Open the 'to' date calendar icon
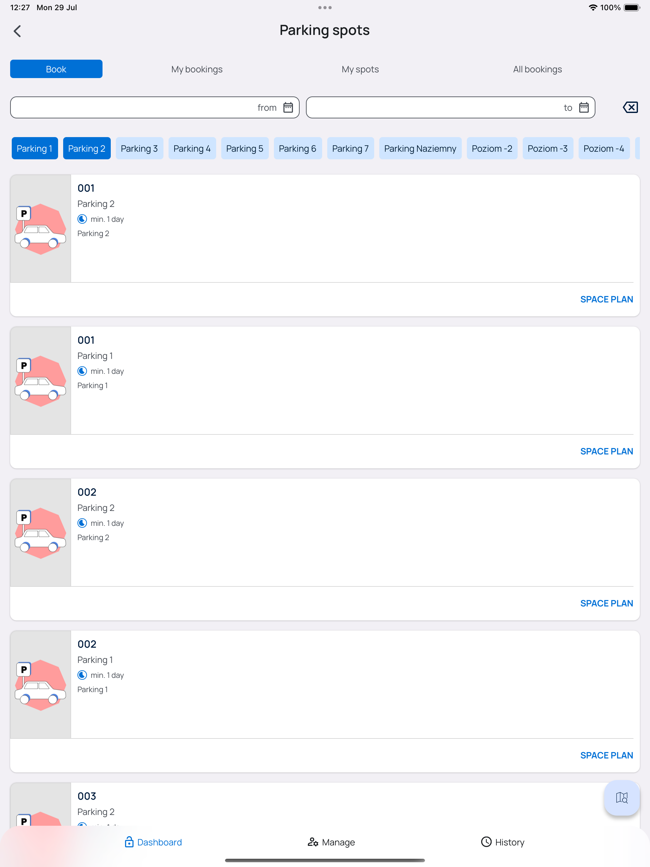Image resolution: width=650 pixels, height=867 pixels. [x=584, y=107]
